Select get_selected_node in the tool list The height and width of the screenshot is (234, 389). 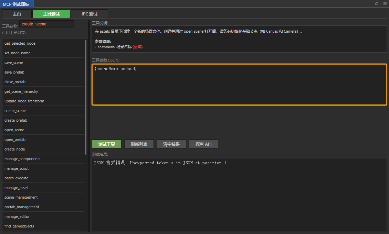43,43
